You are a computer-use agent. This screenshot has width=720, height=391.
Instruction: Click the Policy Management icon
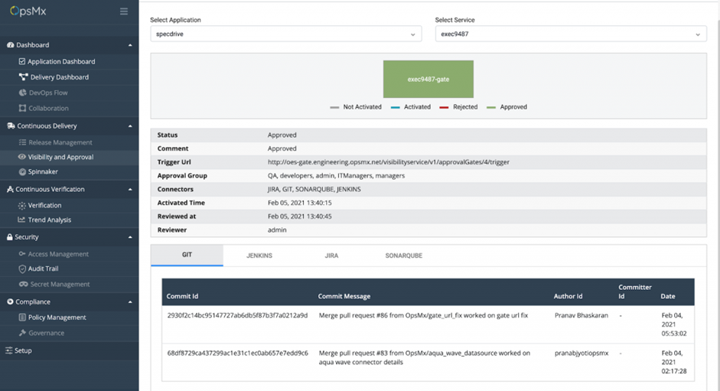click(x=22, y=318)
